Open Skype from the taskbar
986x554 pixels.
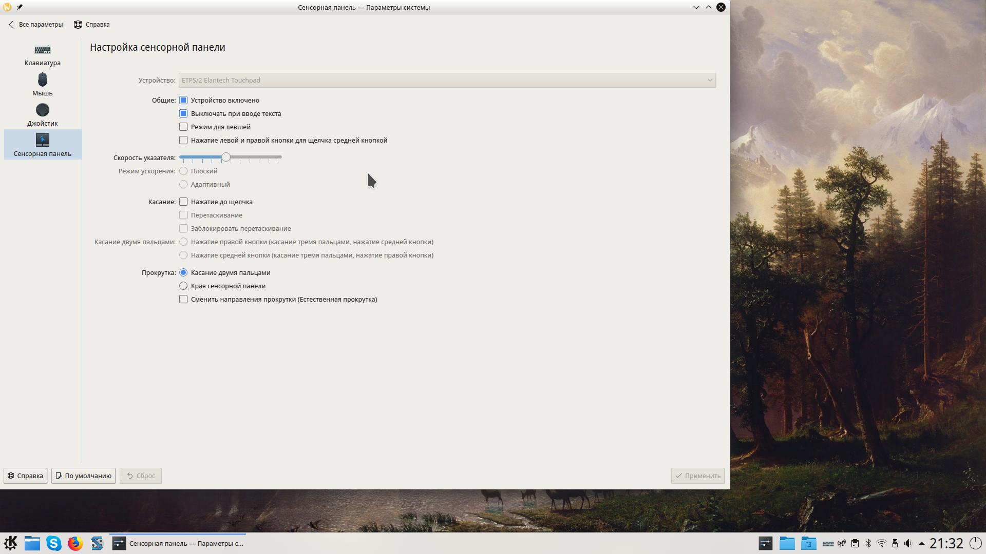click(54, 543)
